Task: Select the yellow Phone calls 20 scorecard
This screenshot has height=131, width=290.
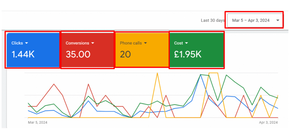Action: point(142,50)
